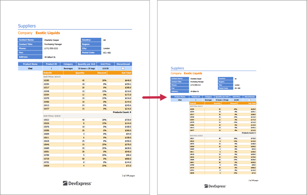Select the $345.6 sub total on left page
Image resolution: width=307 pixels, height=195 pixels.
[128, 105]
